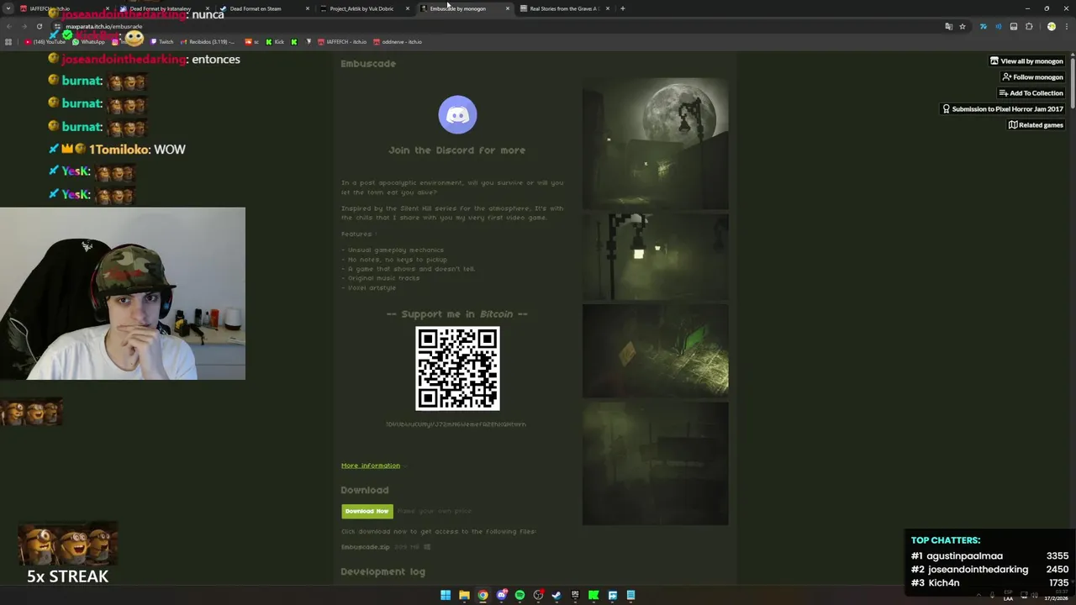This screenshot has width=1076, height=605.
Task: Switch to the IAFFEFCH itch.io tab
Action: [63, 8]
